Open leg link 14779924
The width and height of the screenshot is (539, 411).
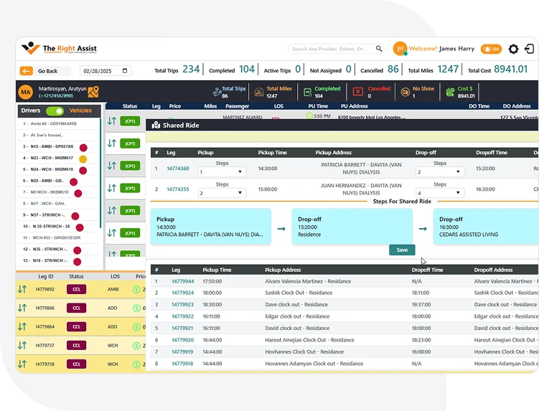click(x=183, y=293)
